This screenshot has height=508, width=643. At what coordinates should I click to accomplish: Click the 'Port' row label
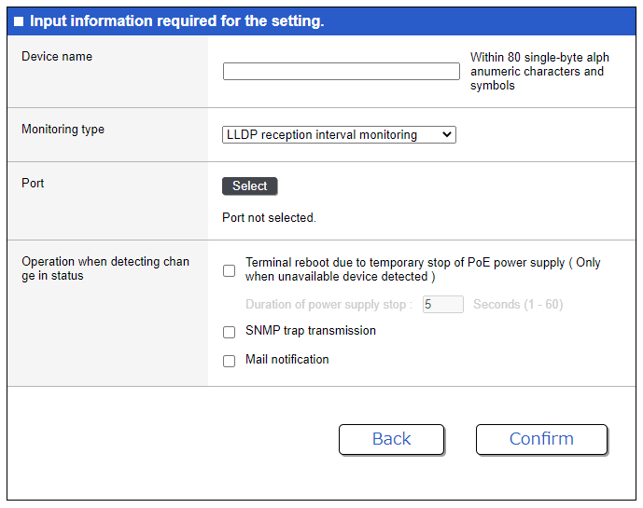click(x=33, y=184)
